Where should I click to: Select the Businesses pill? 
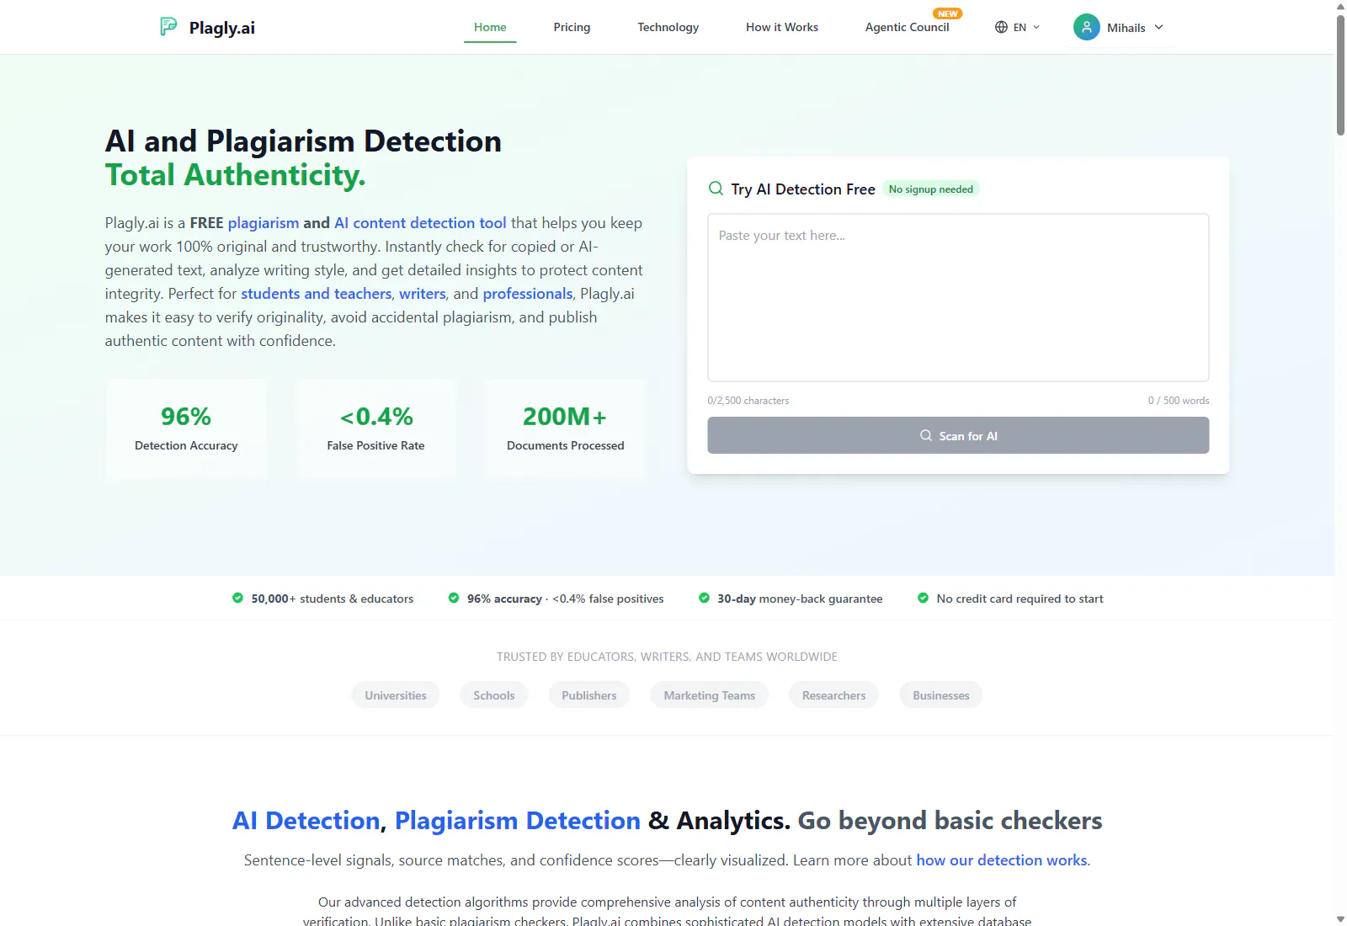tap(941, 695)
